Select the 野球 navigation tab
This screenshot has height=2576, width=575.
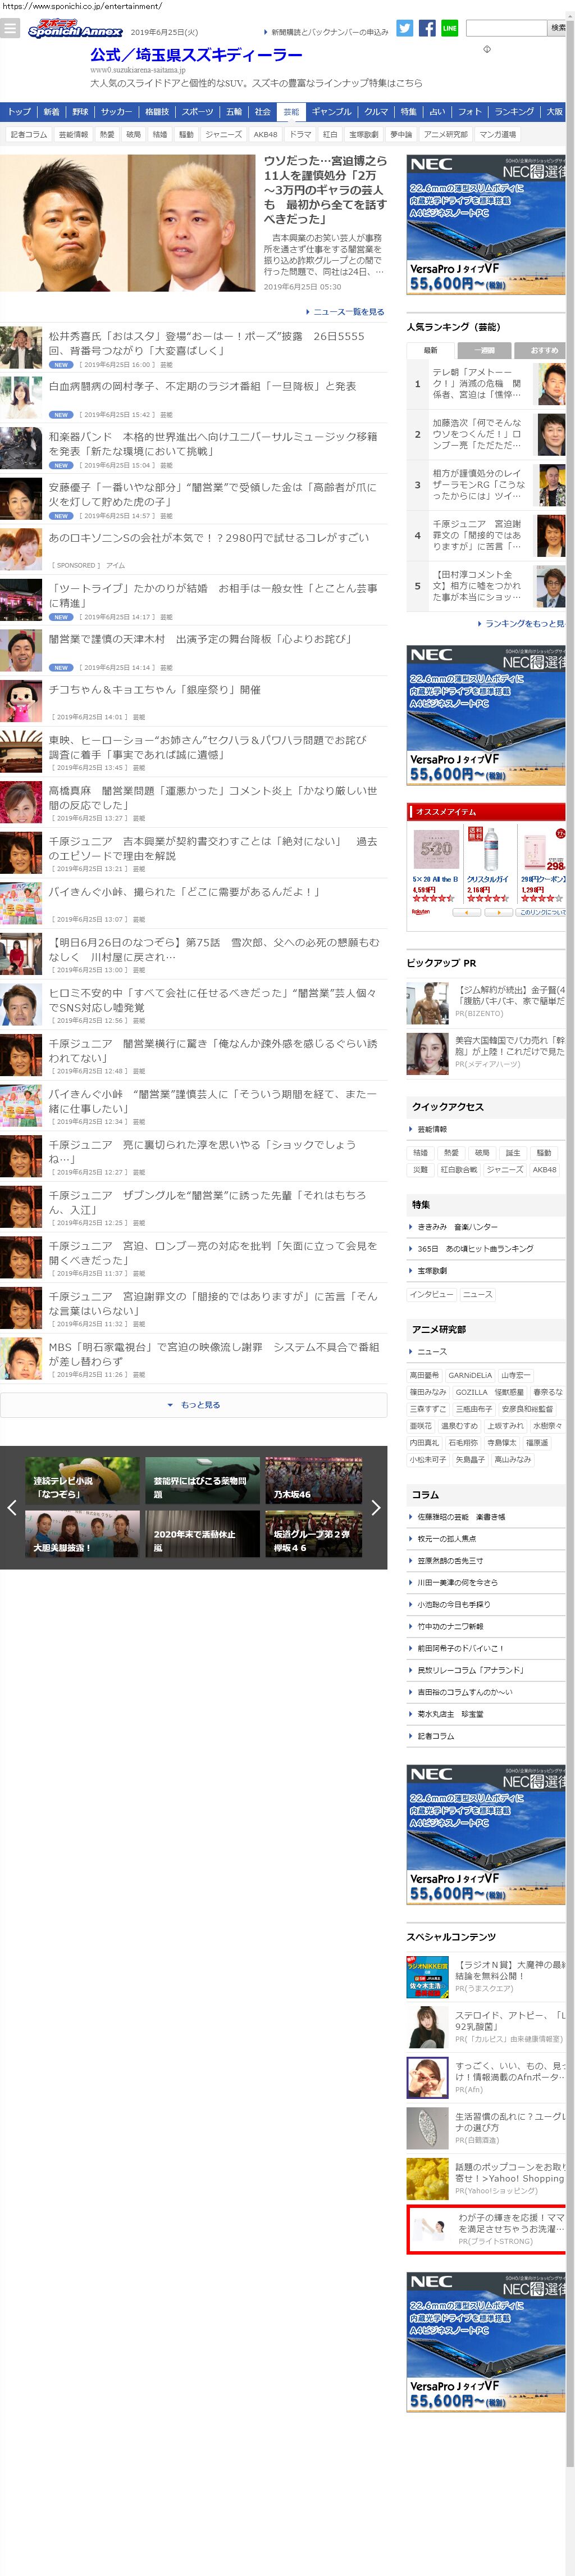point(80,112)
